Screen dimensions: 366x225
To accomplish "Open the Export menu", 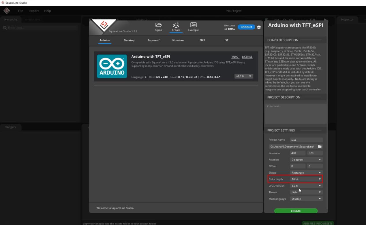I will [x=34, y=11].
